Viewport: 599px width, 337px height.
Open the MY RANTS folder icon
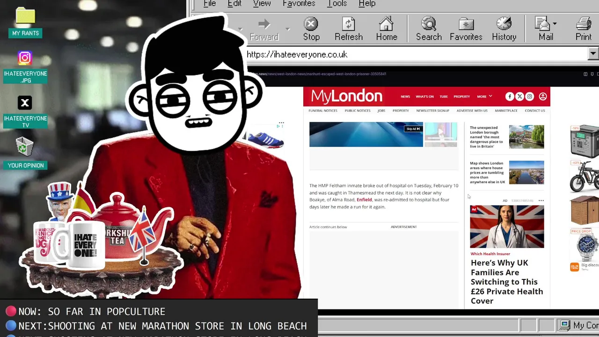tap(25, 22)
